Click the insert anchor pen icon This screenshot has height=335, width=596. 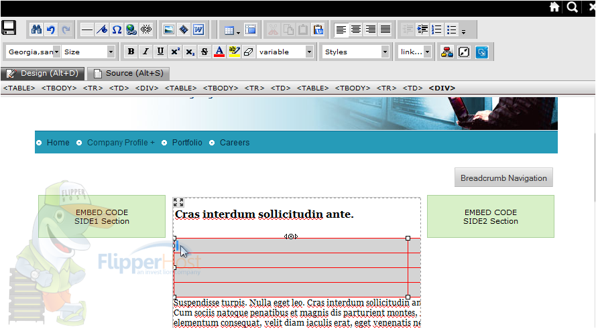point(101,29)
